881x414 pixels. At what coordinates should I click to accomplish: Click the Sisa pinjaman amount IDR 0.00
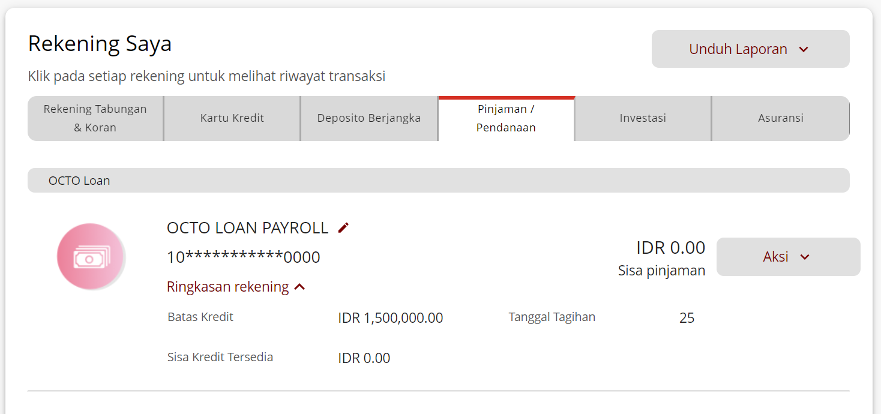point(670,247)
